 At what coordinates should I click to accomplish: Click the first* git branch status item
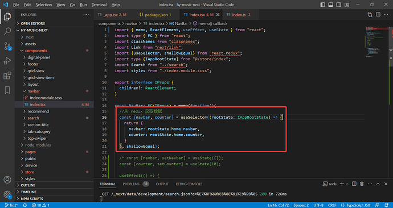click(x=11, y=205)
